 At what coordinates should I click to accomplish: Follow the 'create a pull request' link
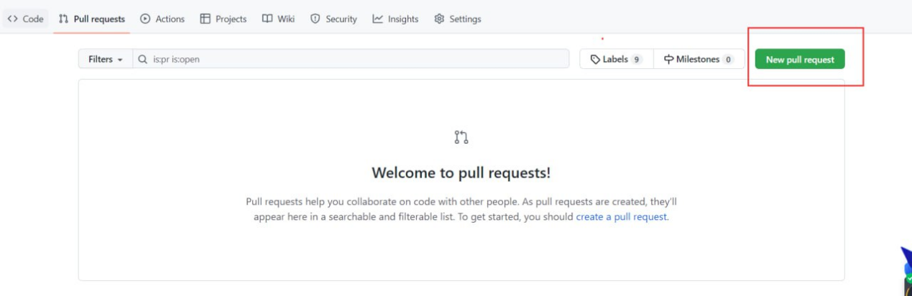point(622,216)
